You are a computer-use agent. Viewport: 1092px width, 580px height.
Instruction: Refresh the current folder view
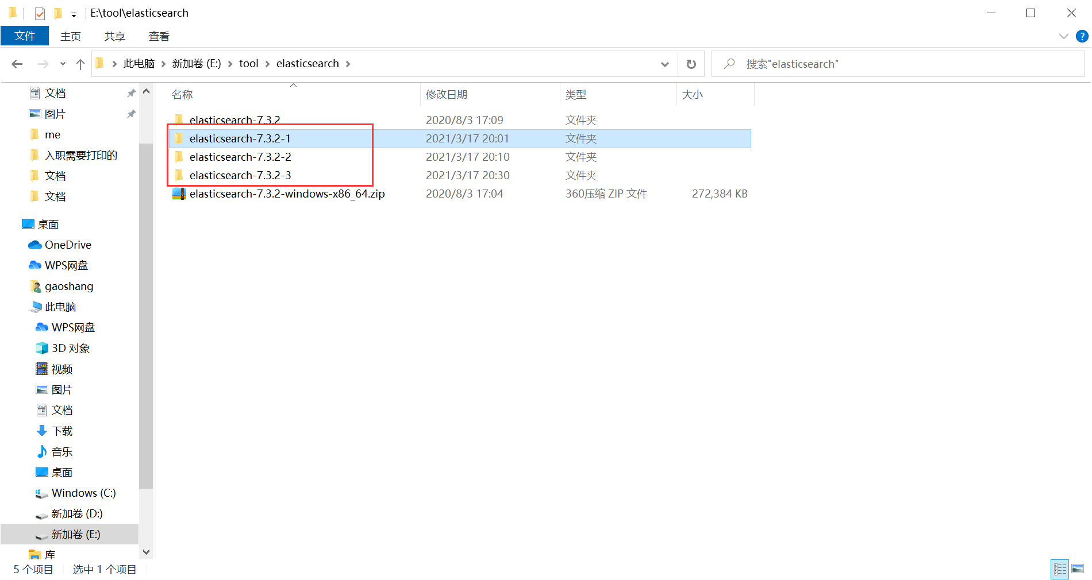click(691, 64)
